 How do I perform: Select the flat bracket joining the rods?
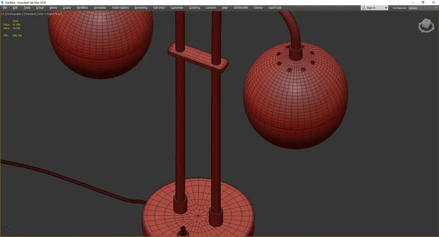pyautogui.click(x=198, y=58)
